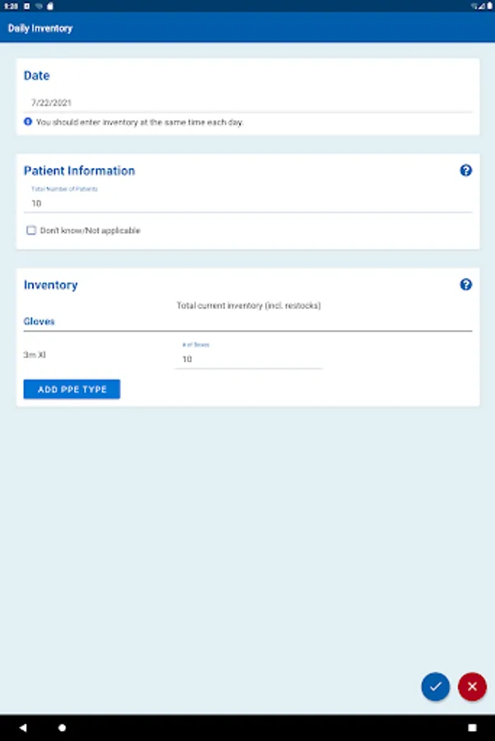
Task: Open help for Inventory section
Action: pos(465,285)
